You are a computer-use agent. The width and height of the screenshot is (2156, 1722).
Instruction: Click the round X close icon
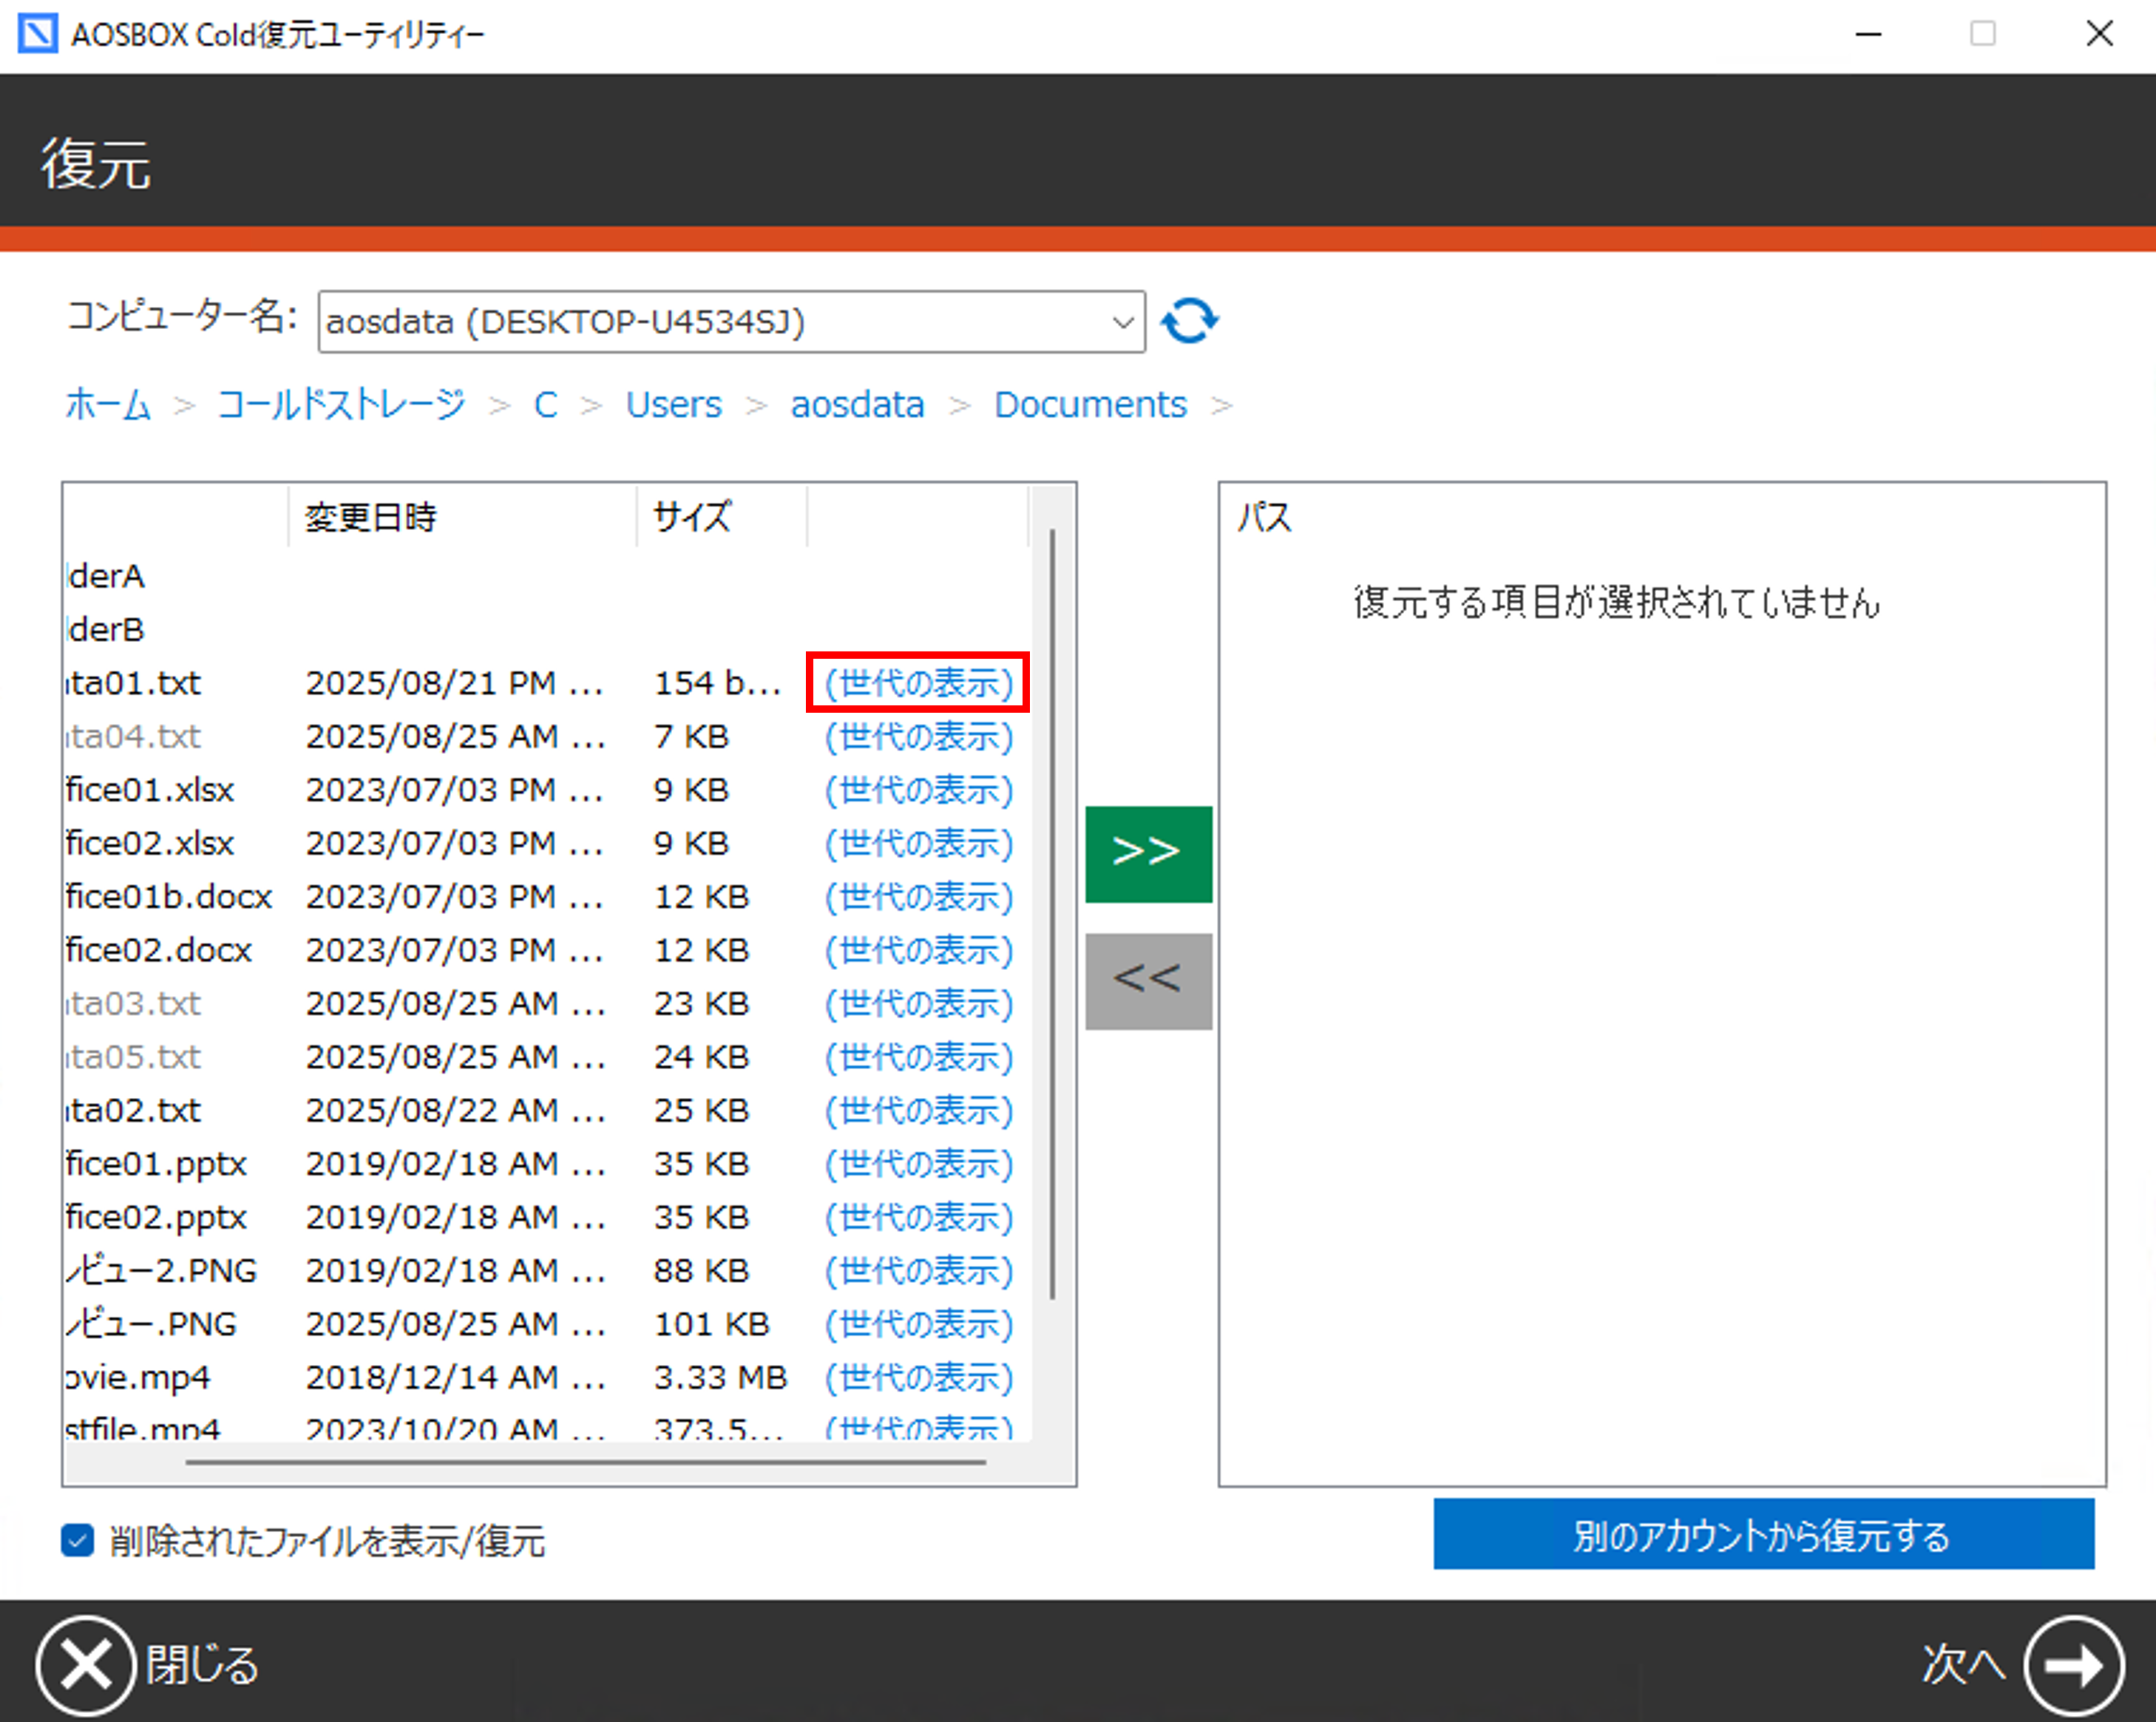(85, 1665)
